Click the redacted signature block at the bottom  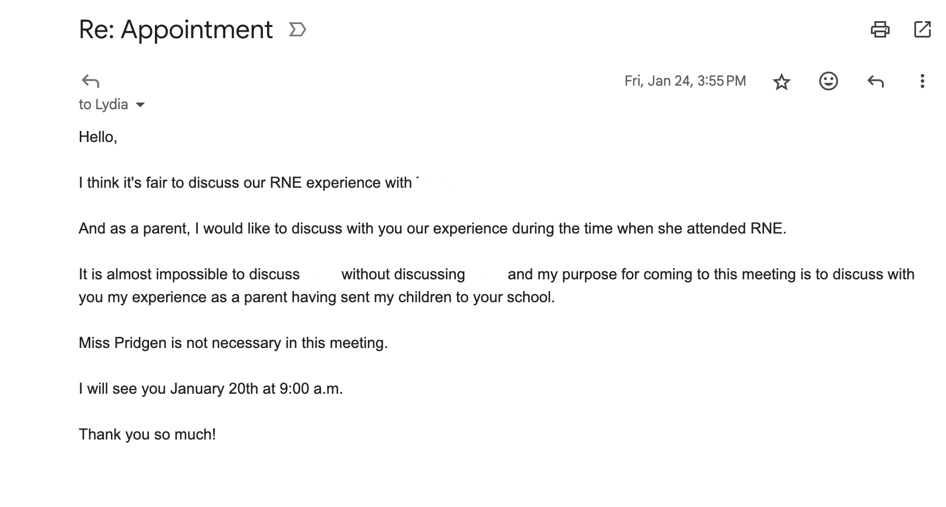tap(107, 485)
